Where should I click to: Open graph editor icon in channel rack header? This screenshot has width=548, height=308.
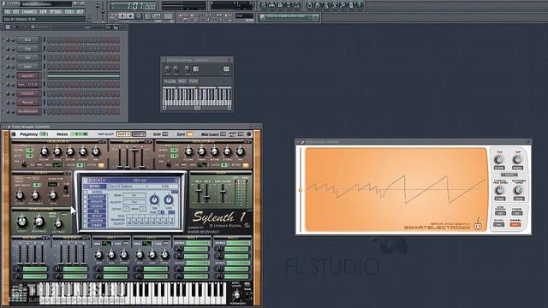pos(109,27)
